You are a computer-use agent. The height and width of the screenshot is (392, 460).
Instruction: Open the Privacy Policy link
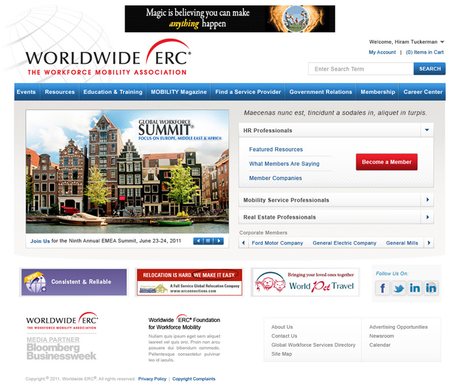[152, 379]
